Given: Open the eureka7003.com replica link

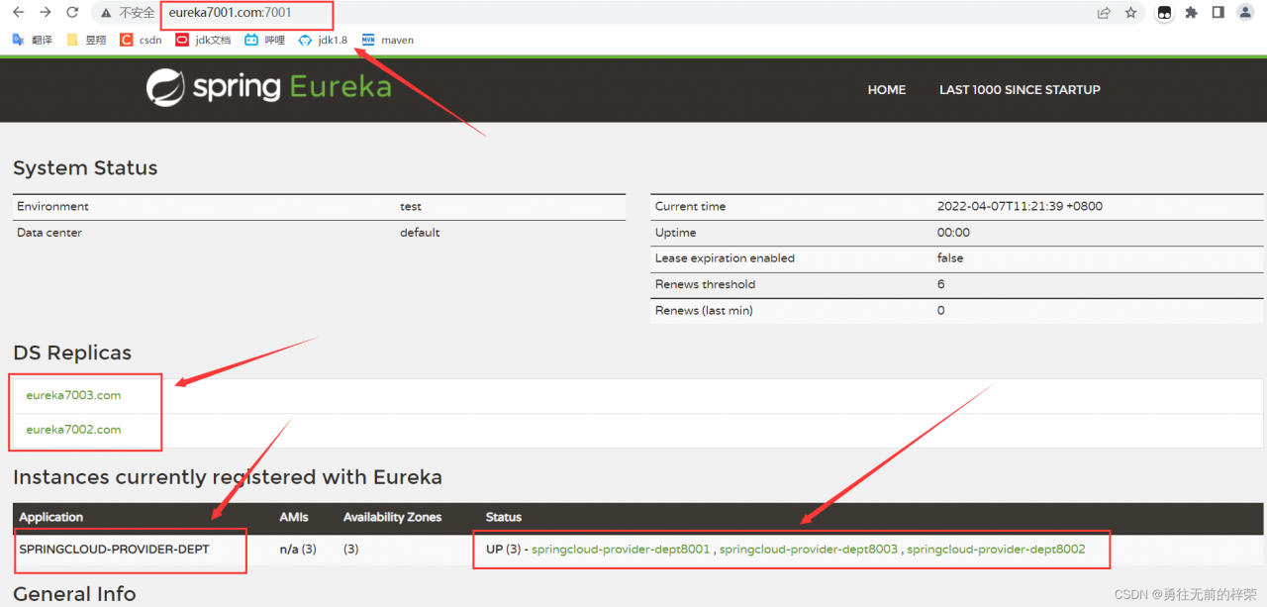Looking at the screenshot, I should tap(73, 395).
